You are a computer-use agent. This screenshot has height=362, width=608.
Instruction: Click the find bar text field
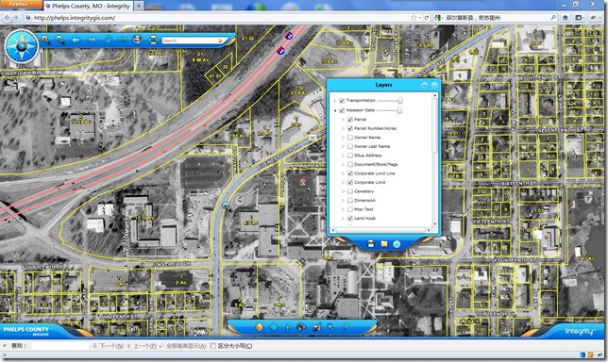coord(60,346)
